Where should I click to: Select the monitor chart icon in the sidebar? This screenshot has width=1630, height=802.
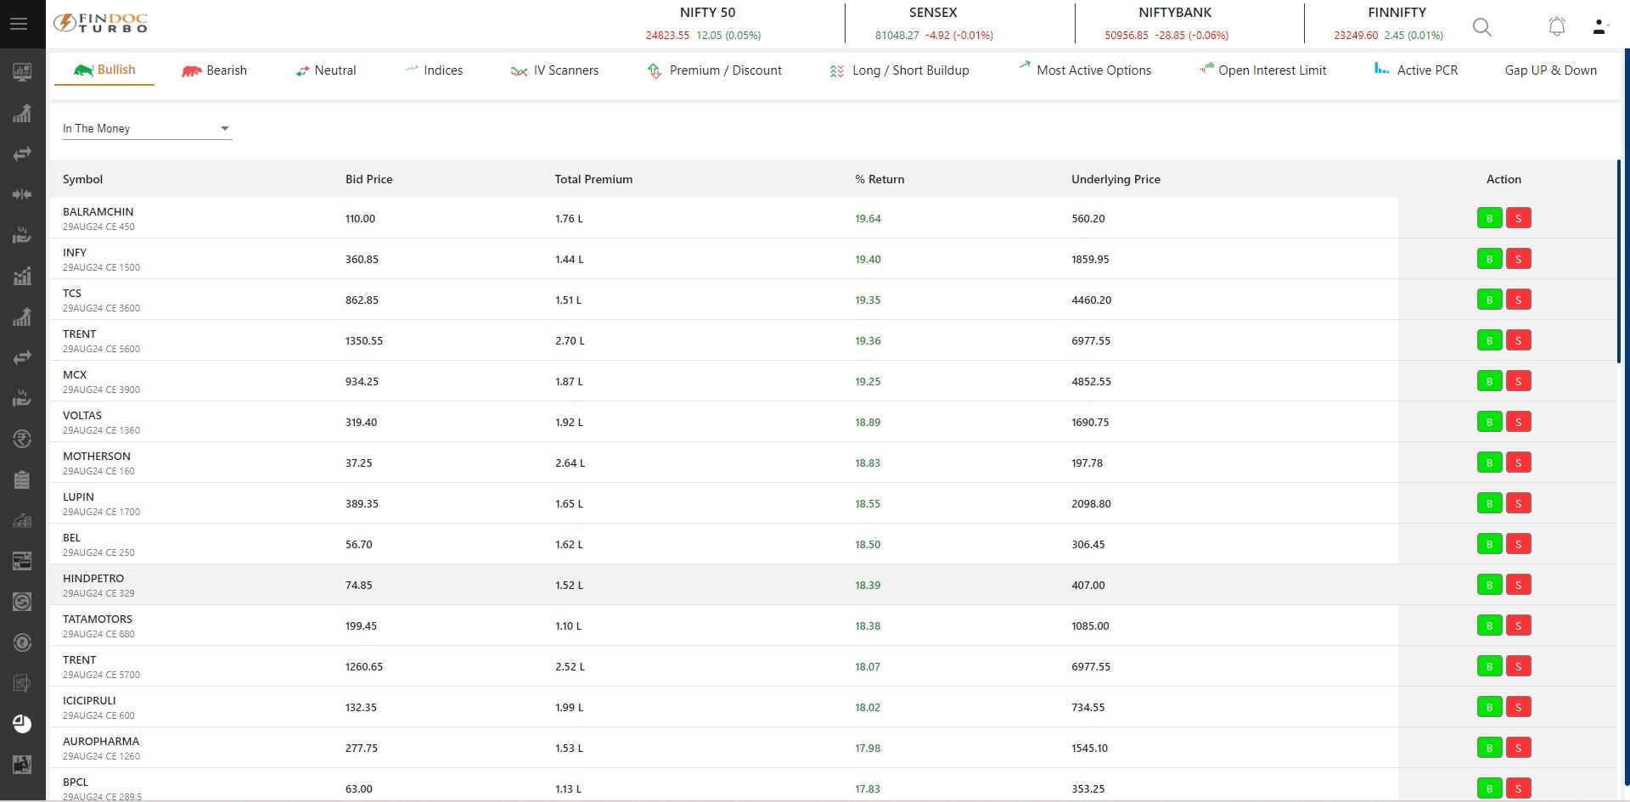coord(22,71)
